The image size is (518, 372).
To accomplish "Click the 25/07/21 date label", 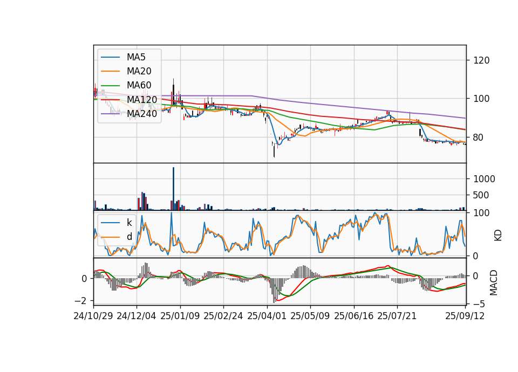I will [x=397, y=316].
